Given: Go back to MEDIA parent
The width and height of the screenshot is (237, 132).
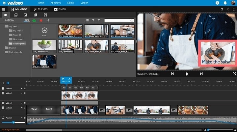Looking at the screenshot, I should pyautogui.click(x=8, y=20).
